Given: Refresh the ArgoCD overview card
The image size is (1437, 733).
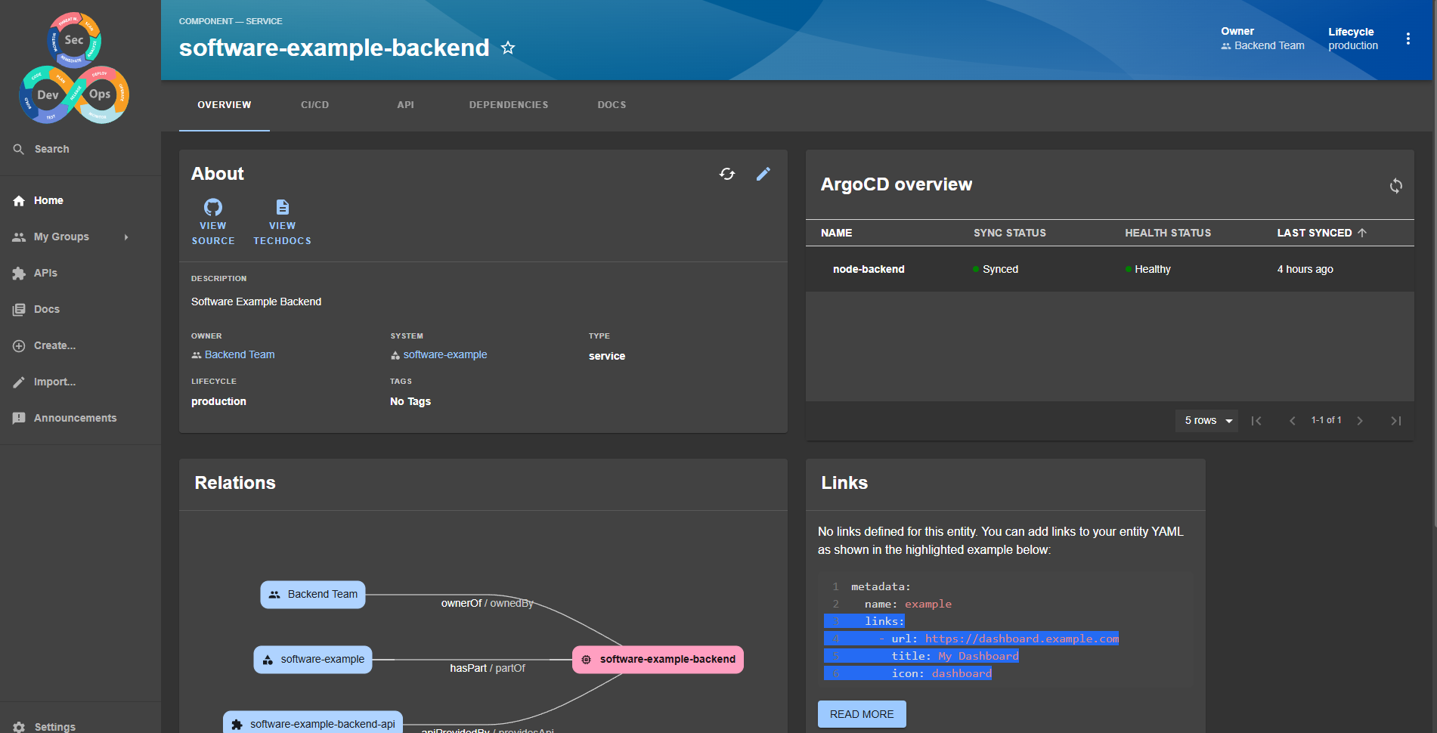Looking at the screenshot, I should 1395,186.
